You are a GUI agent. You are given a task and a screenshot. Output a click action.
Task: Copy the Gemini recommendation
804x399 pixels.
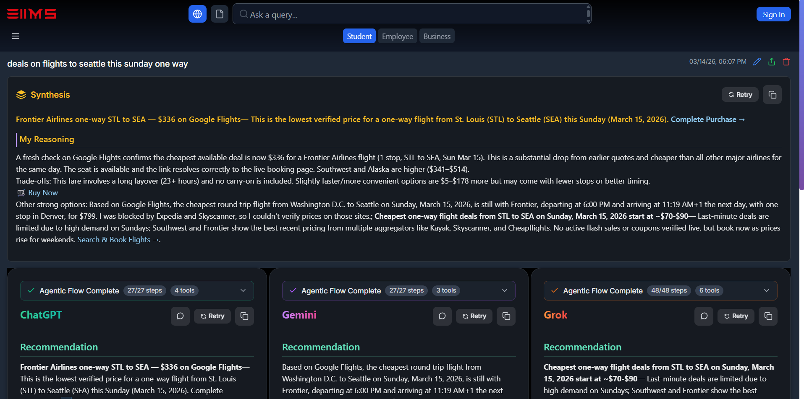click(x=506, y=316)
